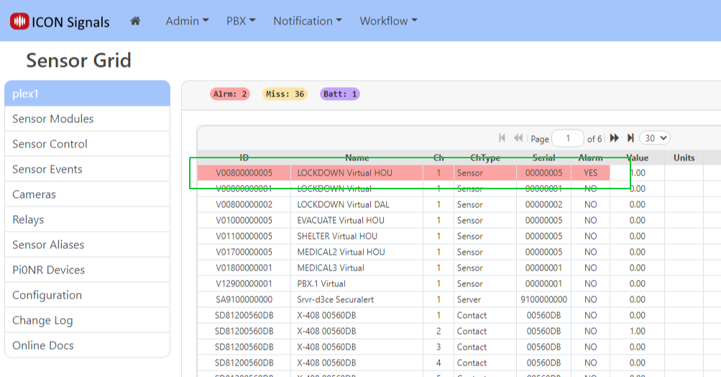Viewport: 721px width, 377px height.
Task: Go to next page of grid
Action: pos(615,138)
